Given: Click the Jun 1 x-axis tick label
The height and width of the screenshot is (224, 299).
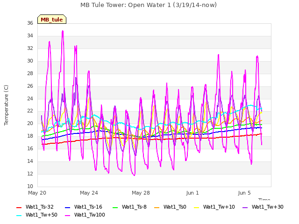Looking at the screenshot, I should pyautogui.click(x=192, y=193).
